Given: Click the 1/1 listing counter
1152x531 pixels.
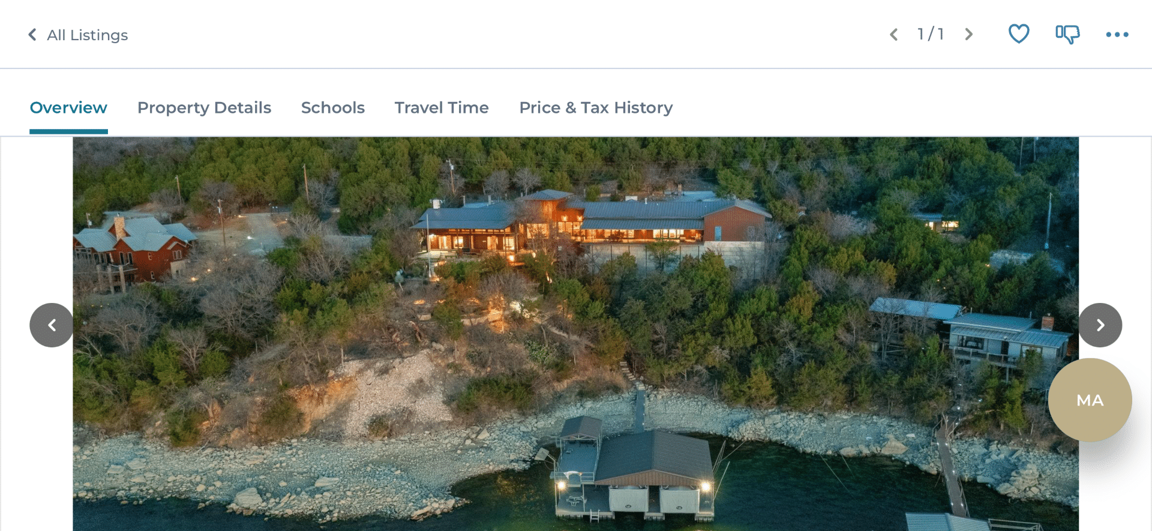Looking at the screenshot, I should (931, 34).
